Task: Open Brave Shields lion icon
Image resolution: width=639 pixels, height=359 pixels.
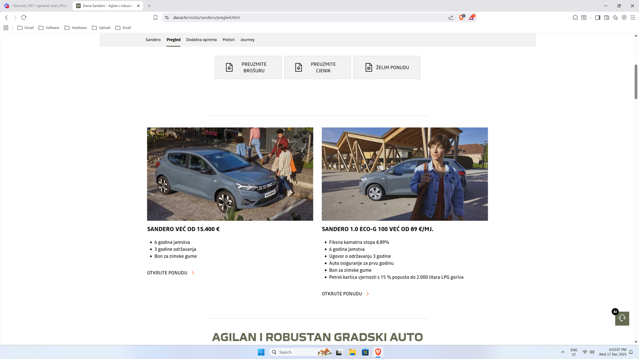Action: coord(462,17)
